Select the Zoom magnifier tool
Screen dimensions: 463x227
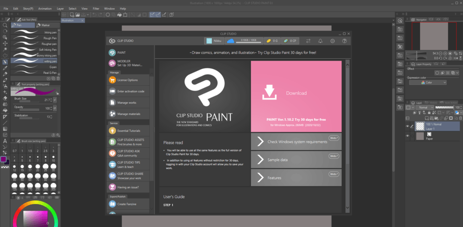pyautogui.click(x=5, y=25)
